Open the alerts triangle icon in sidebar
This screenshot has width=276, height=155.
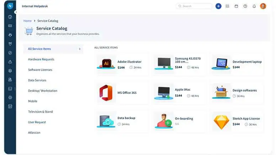click(10, 62)
